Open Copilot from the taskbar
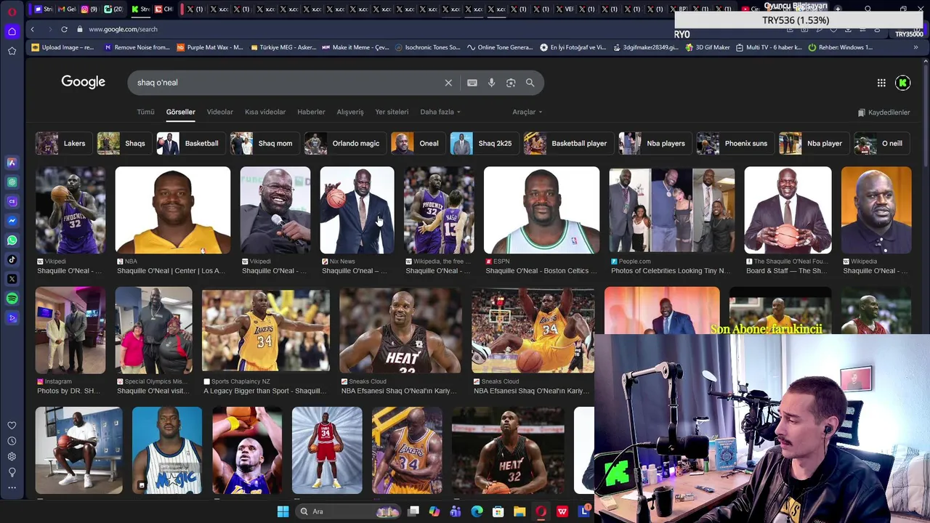This screenshot has height=523, width=930. [434, 511]
